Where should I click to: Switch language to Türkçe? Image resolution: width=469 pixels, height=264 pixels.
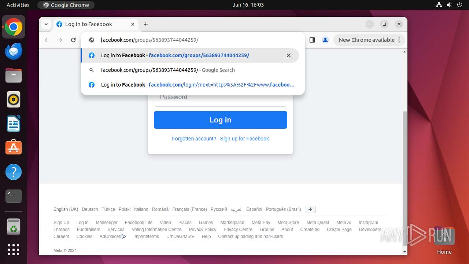pyautogui.click(x=108, y=209)
